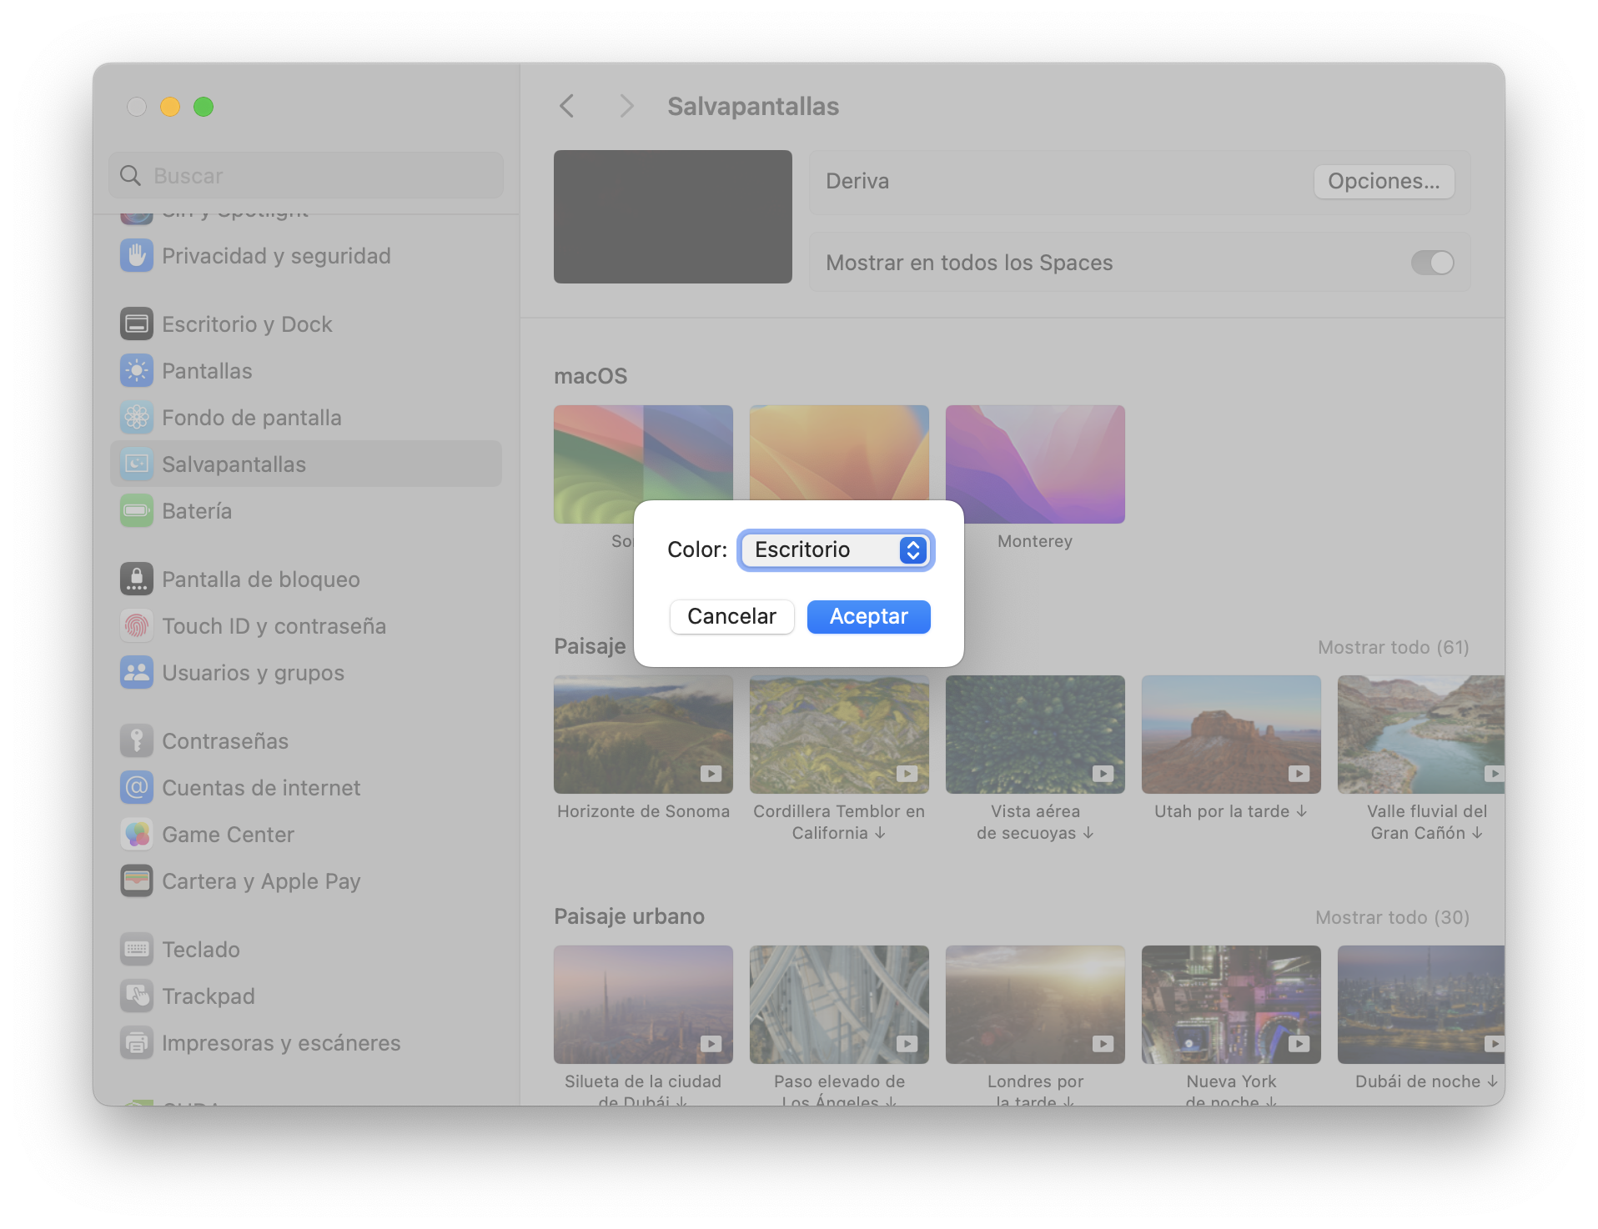The width and height of the screenshot is (1598, 1229).
Task: Click the Aceptar button
Action: click(868, 617)
